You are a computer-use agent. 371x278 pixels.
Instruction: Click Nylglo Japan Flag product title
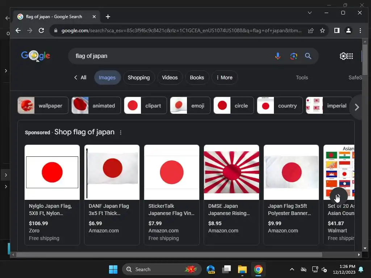[x=50, y=210]
